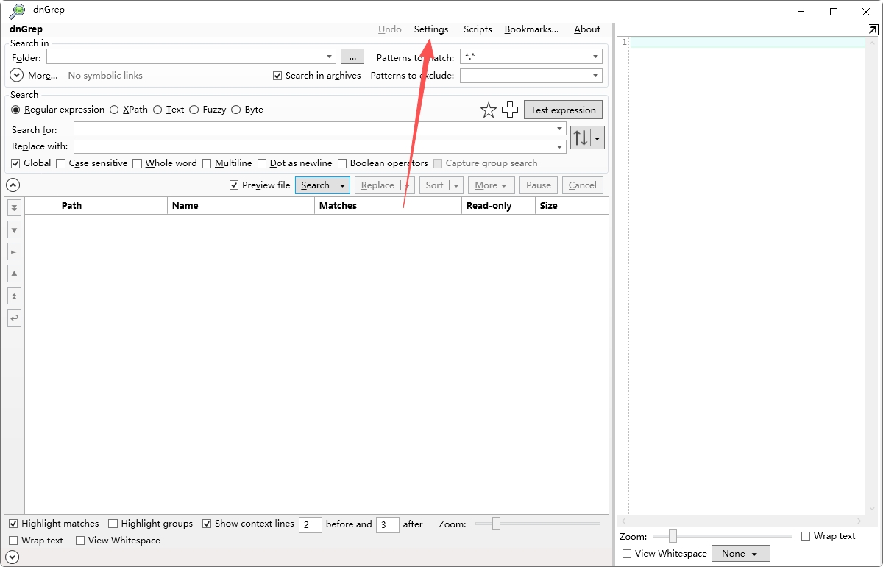Collapse search panel with the circled up arrow
Viewport: 883px width, 567px height.
13,185
